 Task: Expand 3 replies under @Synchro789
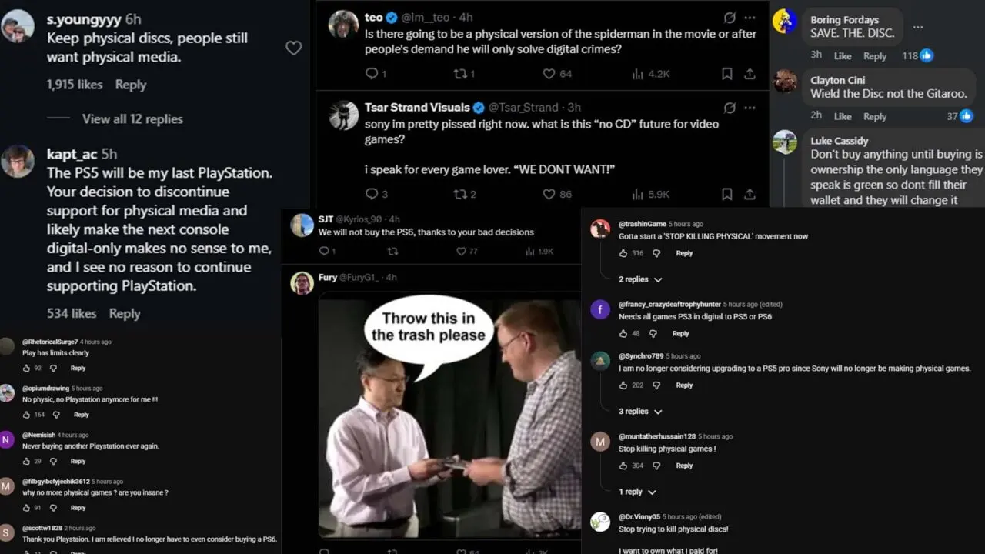(640, 412)
